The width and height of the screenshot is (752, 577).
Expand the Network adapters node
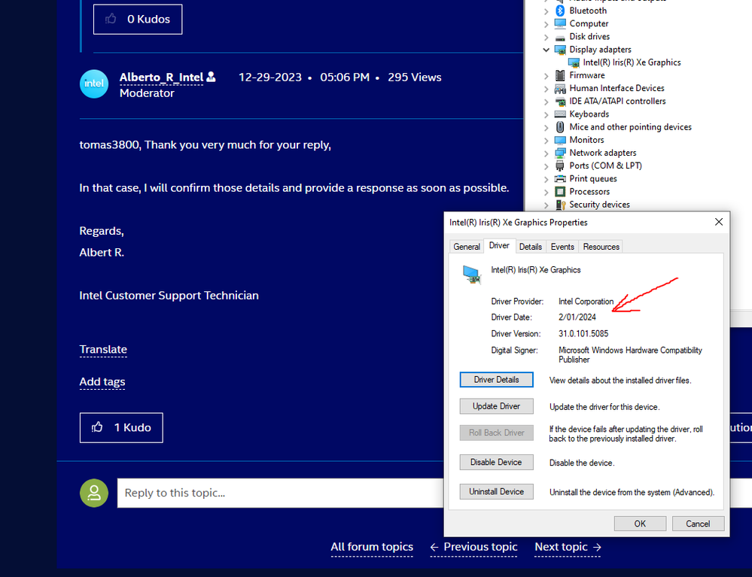pos(546,153)
